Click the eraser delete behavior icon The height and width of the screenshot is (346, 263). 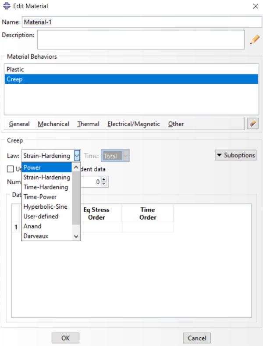[x=252, y=124]
